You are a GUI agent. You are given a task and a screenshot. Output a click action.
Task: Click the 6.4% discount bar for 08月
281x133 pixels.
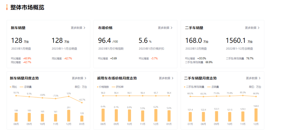[103, 115]
